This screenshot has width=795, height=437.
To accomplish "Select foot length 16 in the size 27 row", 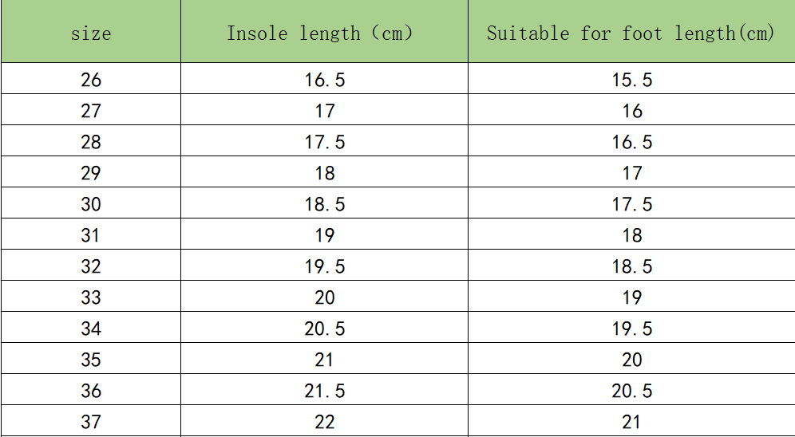I will click(631, 111).
